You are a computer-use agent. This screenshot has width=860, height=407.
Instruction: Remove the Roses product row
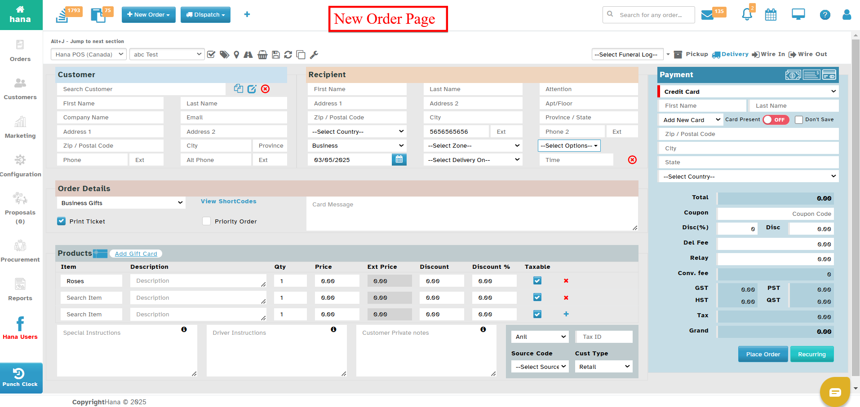566,281
